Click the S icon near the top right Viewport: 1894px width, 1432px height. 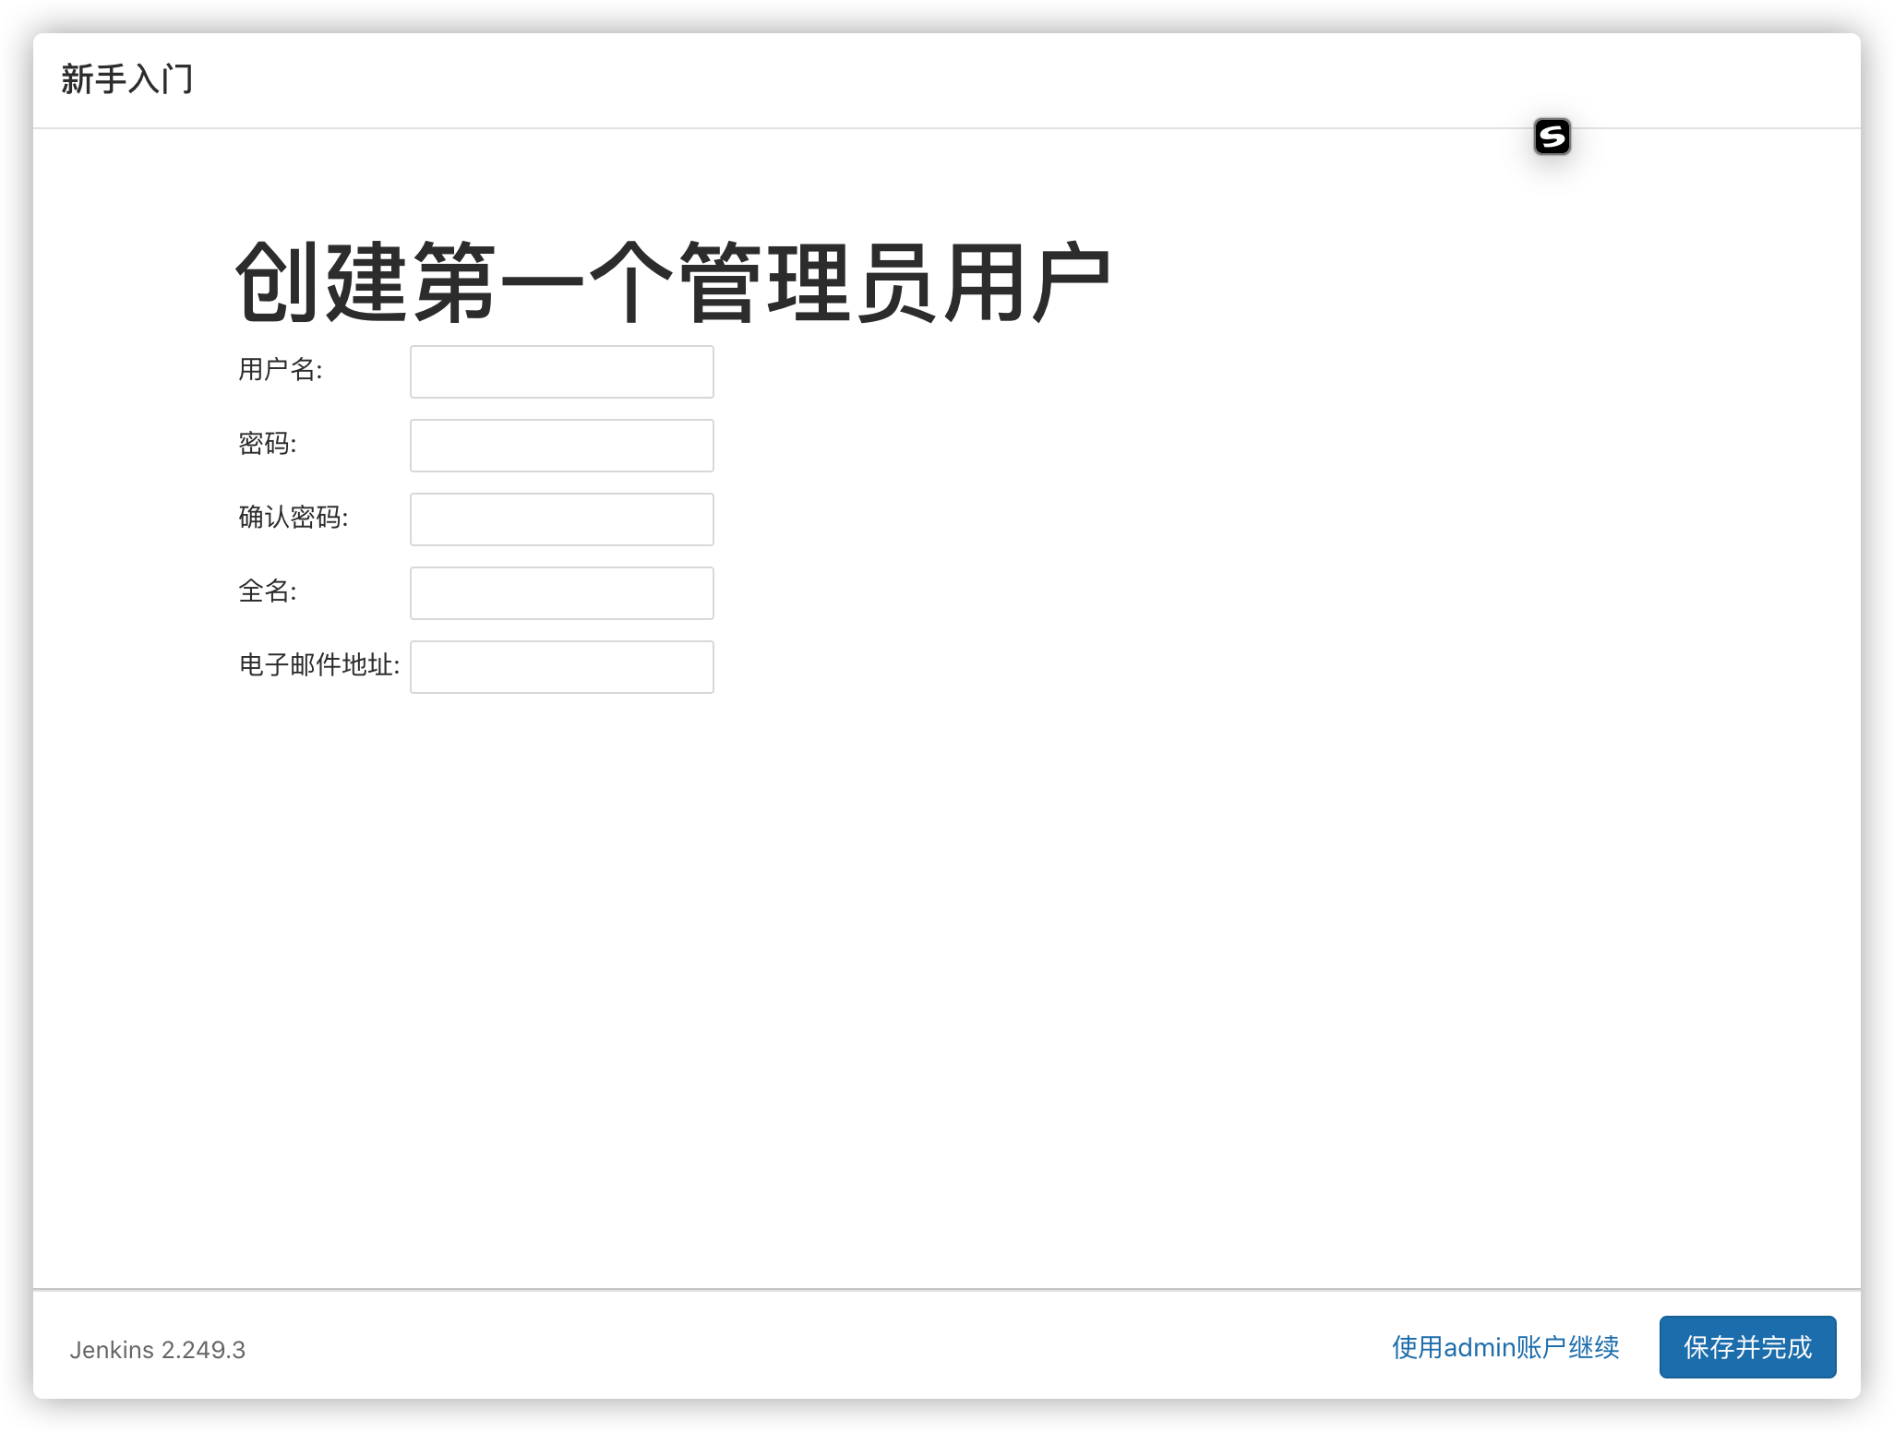pyautogui.click(x=1553, y=137)
